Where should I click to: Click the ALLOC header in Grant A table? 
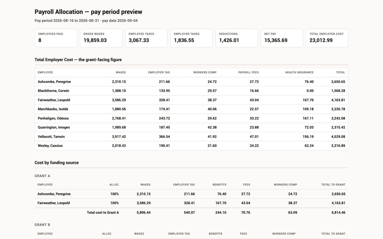coord(114,185)
